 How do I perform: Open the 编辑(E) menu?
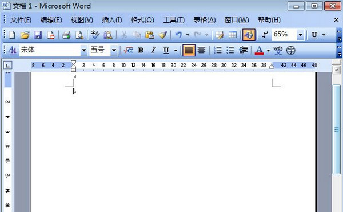pos(51,20)
